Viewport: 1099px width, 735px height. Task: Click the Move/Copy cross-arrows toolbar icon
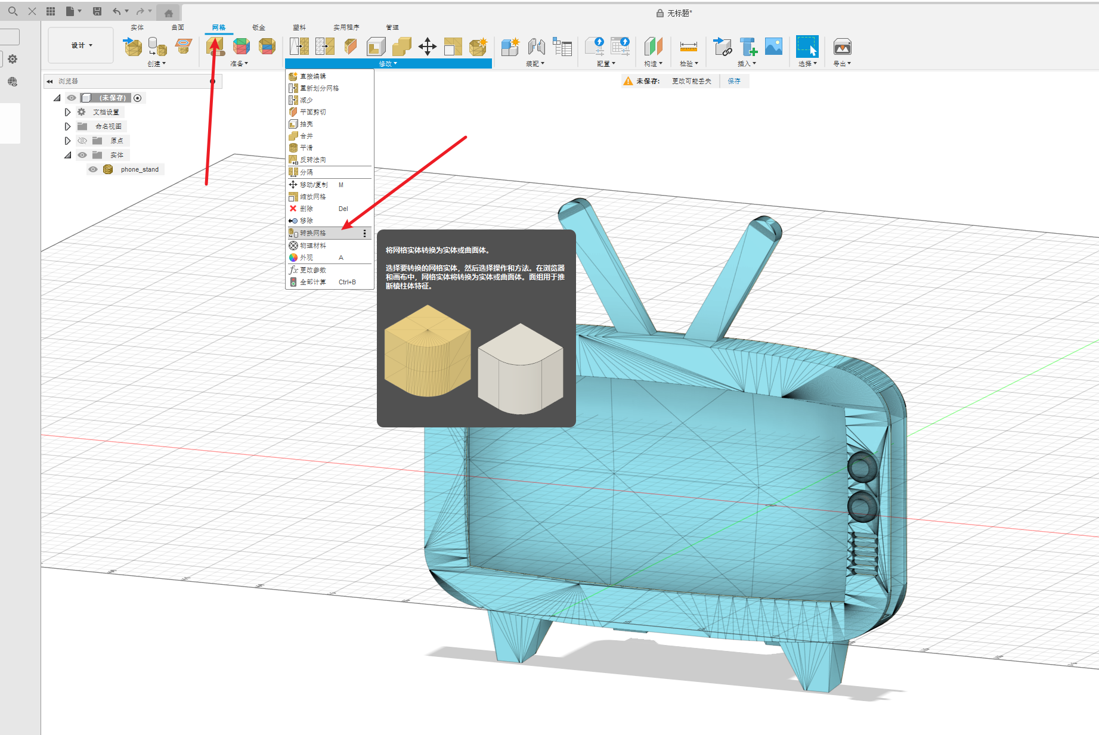click(x=427, y=46)
